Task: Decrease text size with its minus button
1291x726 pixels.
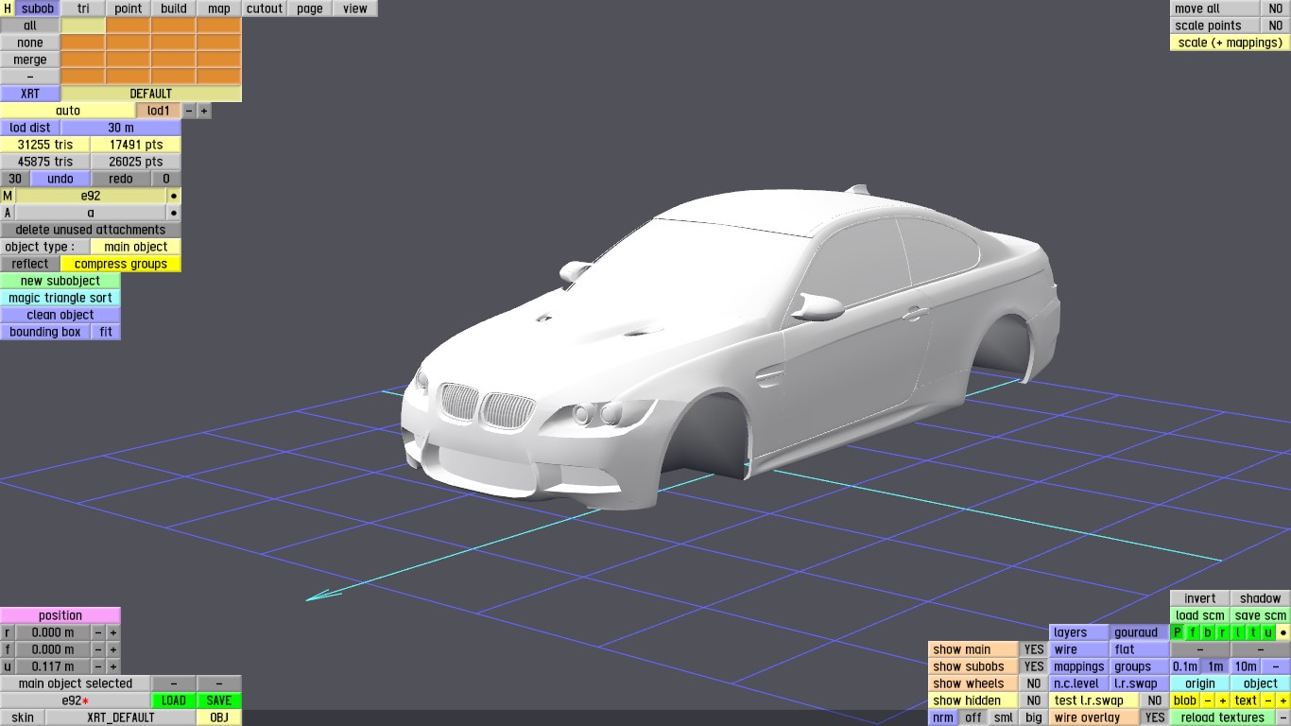Action: [x=1268, y=700]
